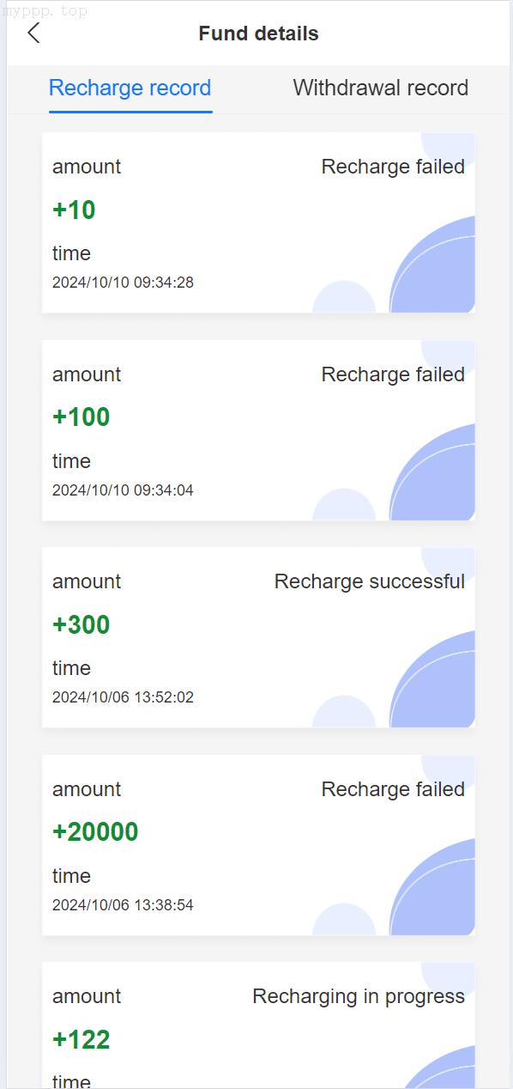Open the +100 recharge record card
This screenshot has height=1089, width=513.
point(258,430)
